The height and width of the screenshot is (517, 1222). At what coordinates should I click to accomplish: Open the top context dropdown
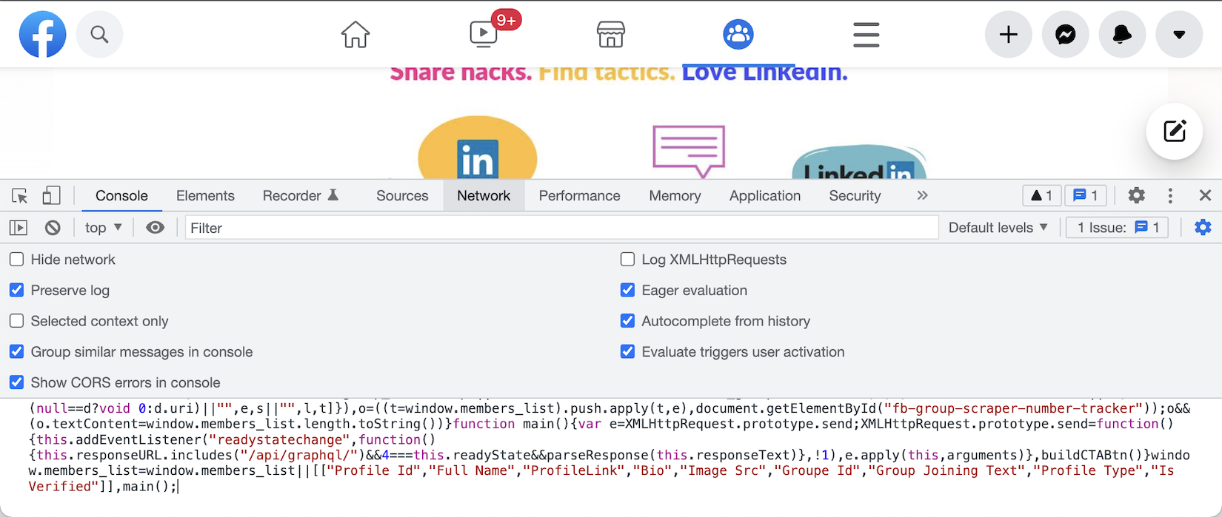pyautogui.click(x=104, y=228)
